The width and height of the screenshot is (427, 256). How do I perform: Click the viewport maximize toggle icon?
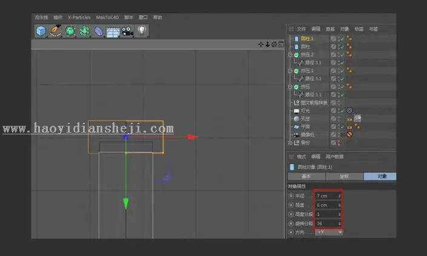point(281,44)
